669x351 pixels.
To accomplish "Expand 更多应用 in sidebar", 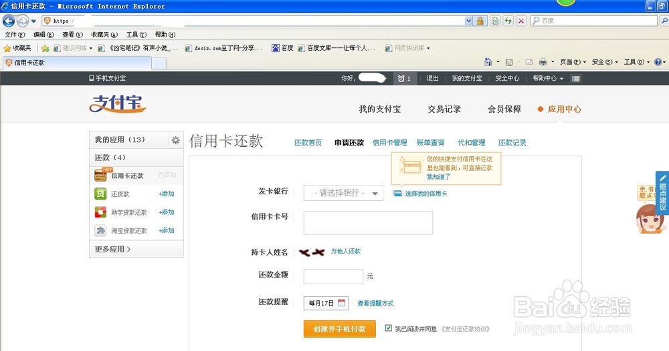I will pos(112,250).
